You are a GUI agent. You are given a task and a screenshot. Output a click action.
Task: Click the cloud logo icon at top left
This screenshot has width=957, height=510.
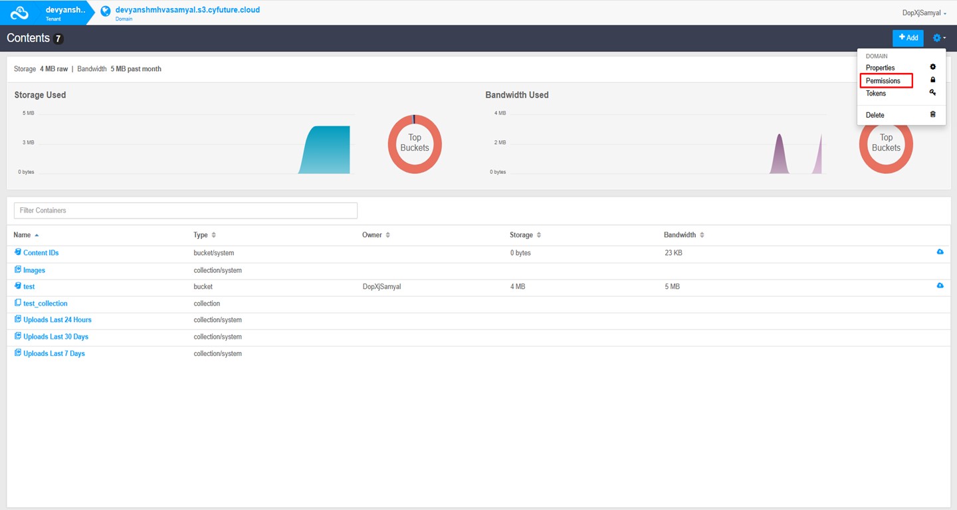(20, 13)
